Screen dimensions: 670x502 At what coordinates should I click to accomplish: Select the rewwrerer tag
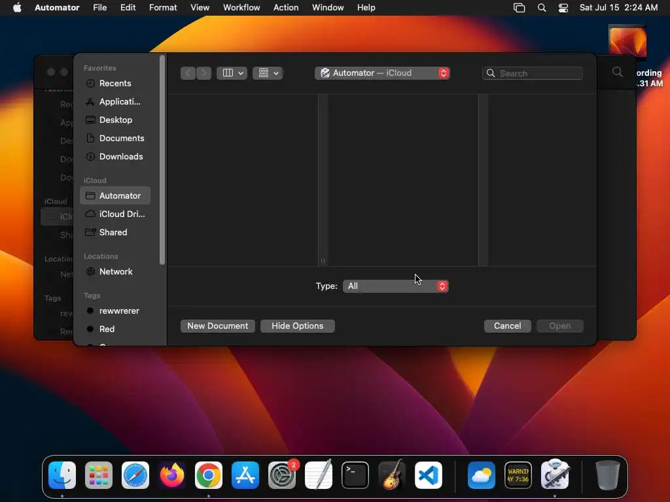point(115,310)
